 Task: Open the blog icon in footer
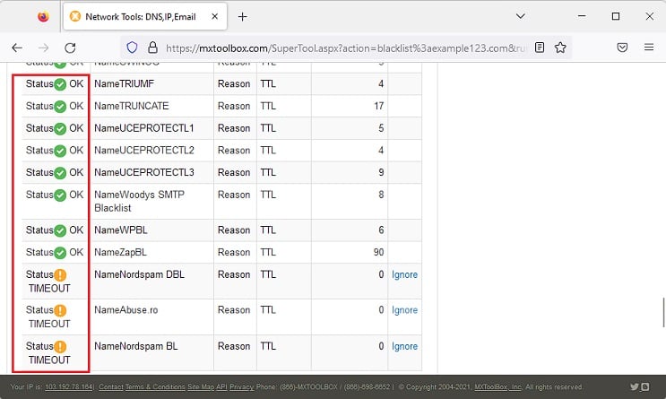point(644,386)
